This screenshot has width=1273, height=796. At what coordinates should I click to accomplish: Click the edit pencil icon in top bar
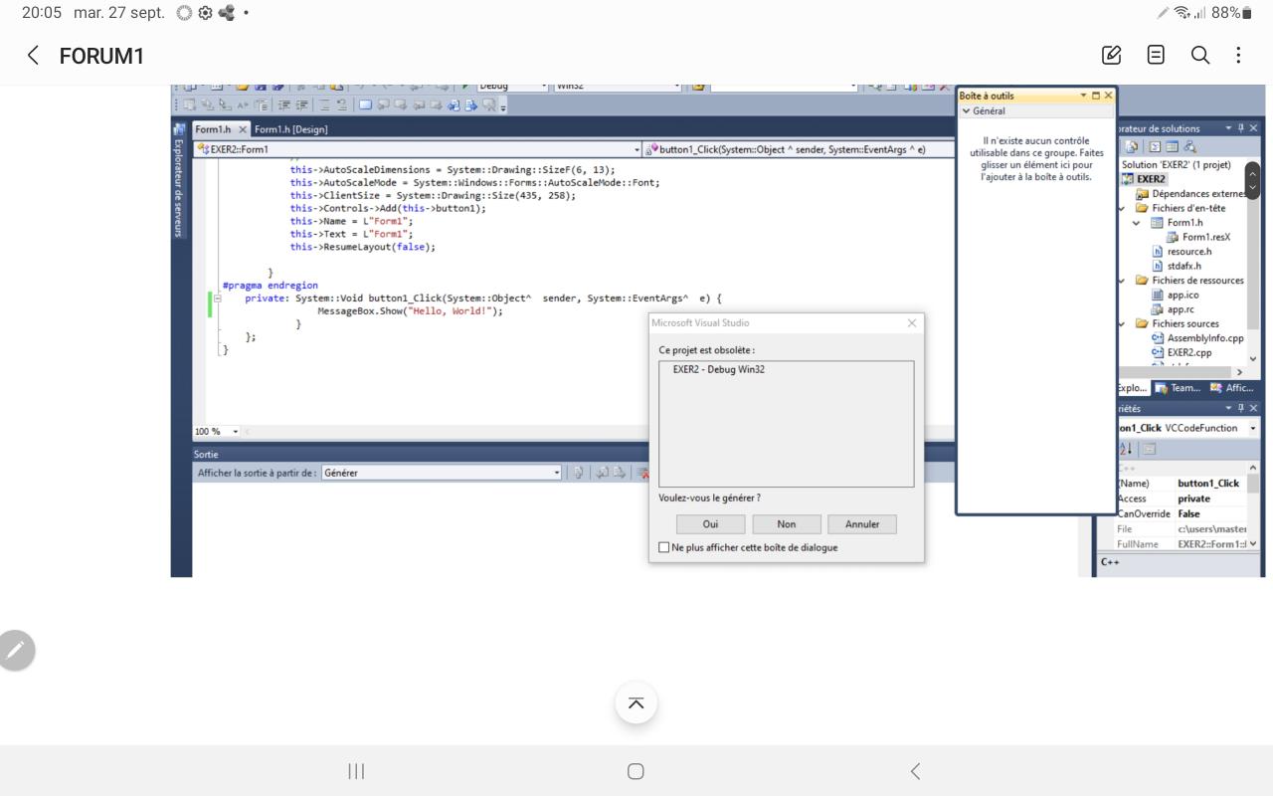[x=1112, y=56]
